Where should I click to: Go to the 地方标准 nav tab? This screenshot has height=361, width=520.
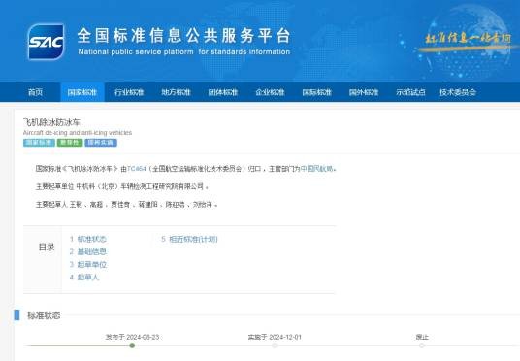[177, 92]
